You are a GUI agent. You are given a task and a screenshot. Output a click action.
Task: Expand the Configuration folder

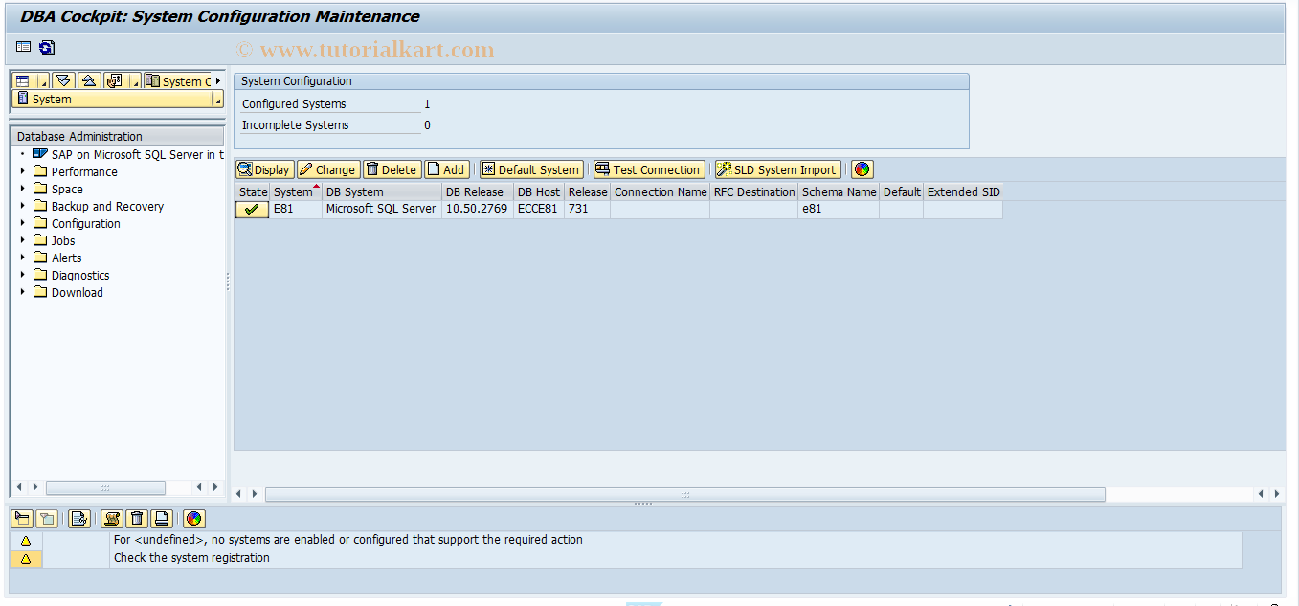pos(23,223)
